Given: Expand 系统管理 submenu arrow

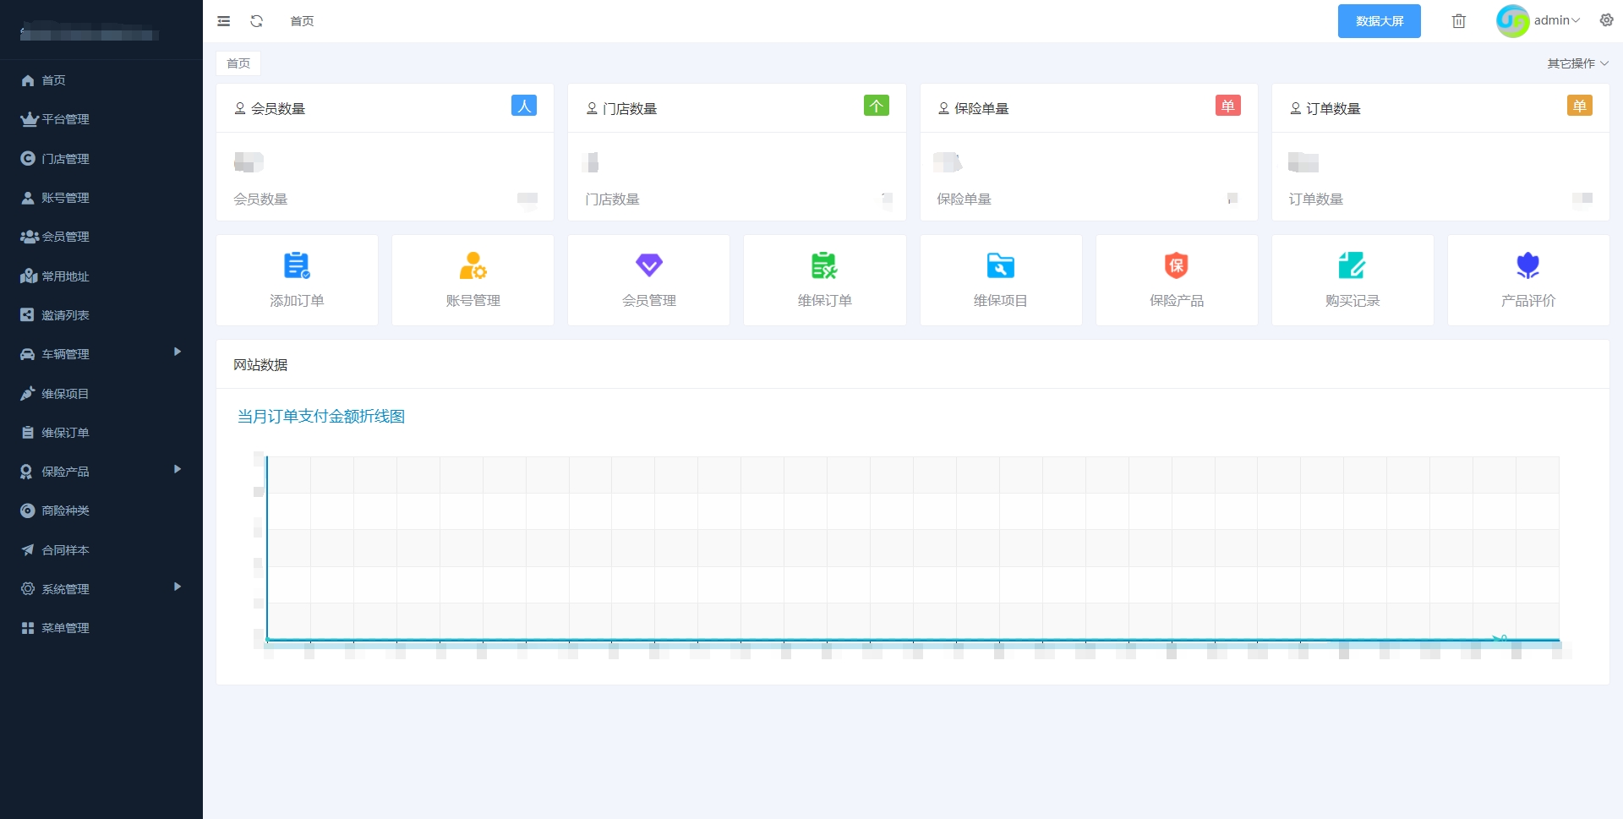Looking at the screenshot, I should [x=178, y=587].
